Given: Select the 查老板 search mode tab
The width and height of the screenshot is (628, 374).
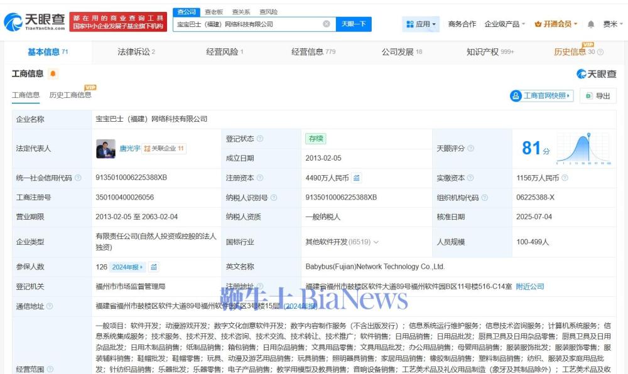Looking at the screenshot, I should point(214,12).
